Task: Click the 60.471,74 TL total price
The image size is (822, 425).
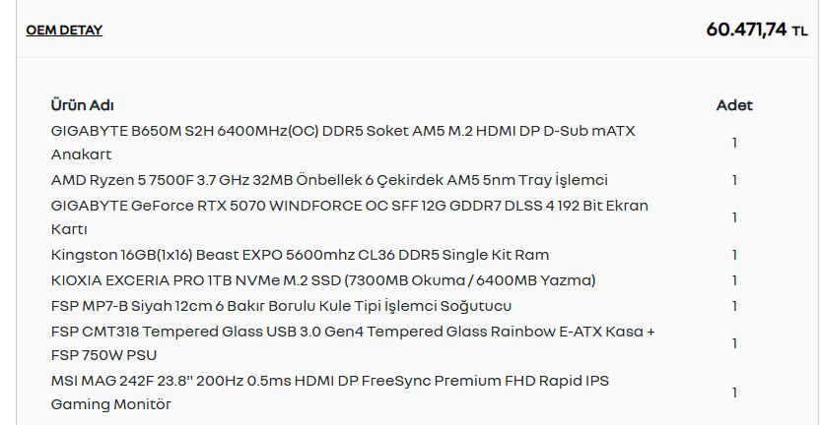Action: tap(757, 30)
